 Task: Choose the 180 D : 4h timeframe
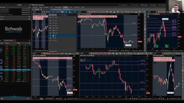(x=62, y=33)
